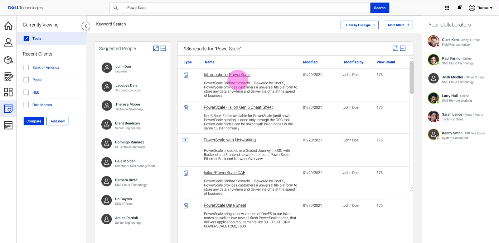Collapse the Currently Viewing panel
This screenshot has height=243, width=499.
(x=86, y=26)
